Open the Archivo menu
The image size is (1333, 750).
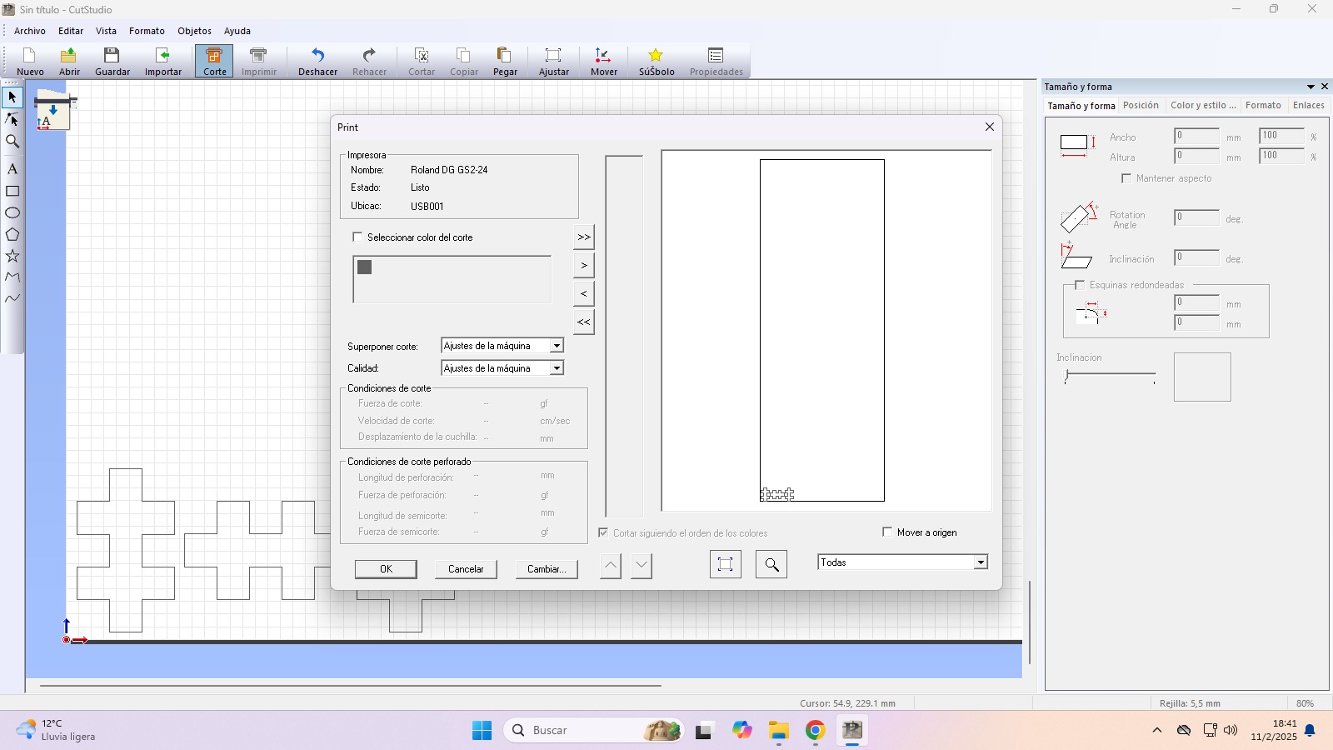pos(30,31)
